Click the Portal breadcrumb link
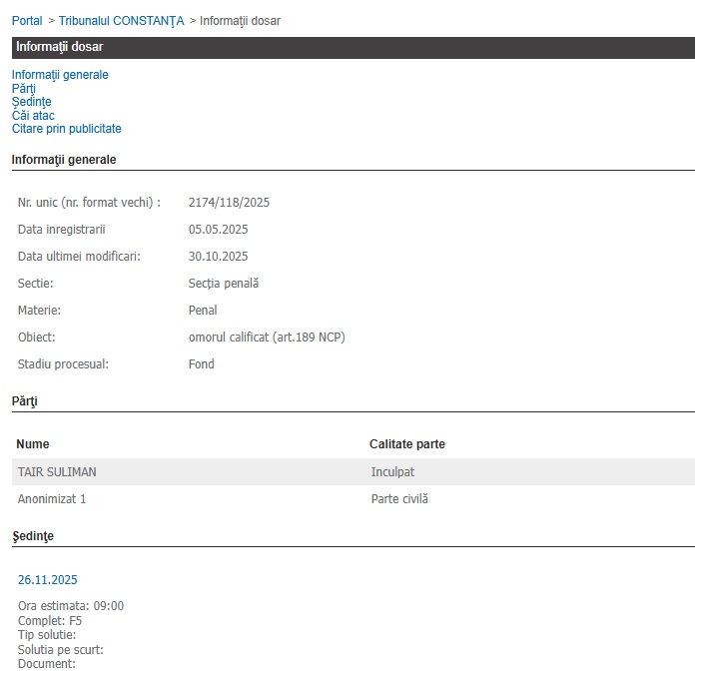Image resolution: width=707 pixels, height=680 pixels. (27, 21)
